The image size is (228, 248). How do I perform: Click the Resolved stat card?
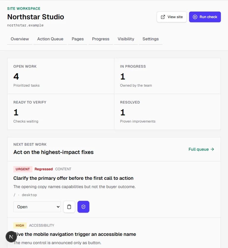pos(167,112)
